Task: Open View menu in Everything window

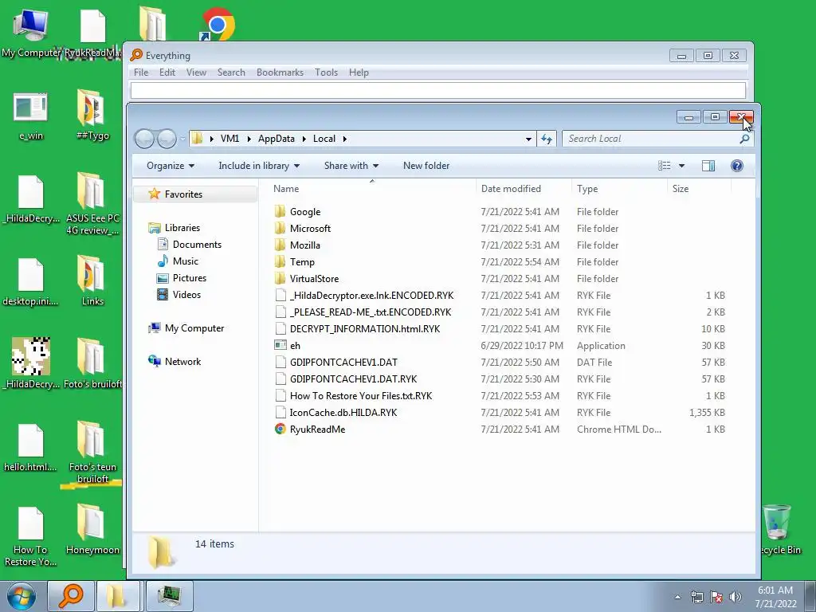Action: click(196, 73)
